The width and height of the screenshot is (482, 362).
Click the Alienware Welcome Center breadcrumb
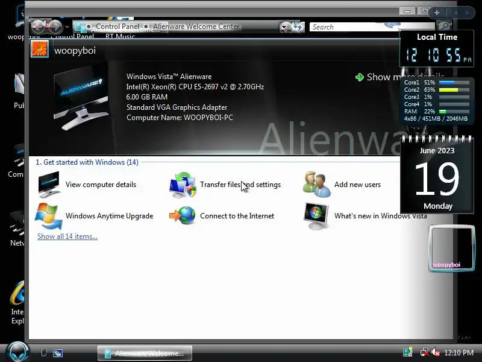coord(196,27)
